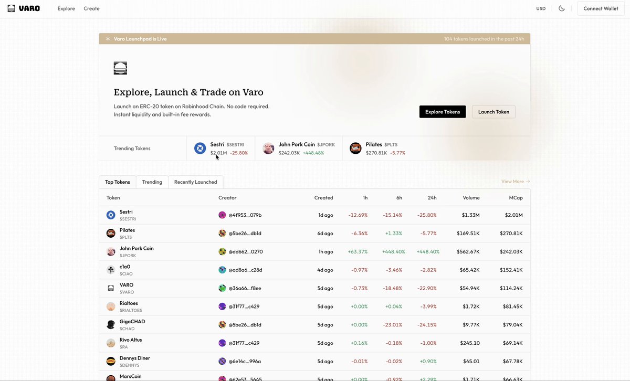Click creator avatar for @6e14c...996a
This screenshot has width=630, height=381.
coord(222,362)
